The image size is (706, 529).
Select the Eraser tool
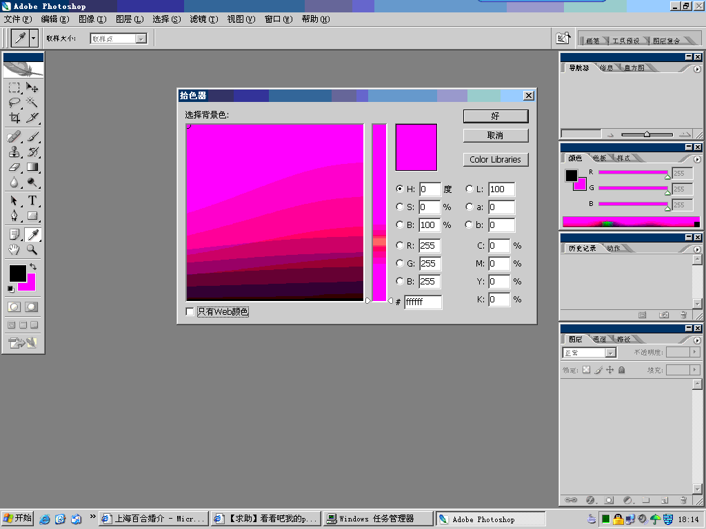coord(14,167)
